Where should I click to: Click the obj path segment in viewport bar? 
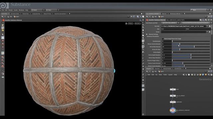(x=10, y=17)
